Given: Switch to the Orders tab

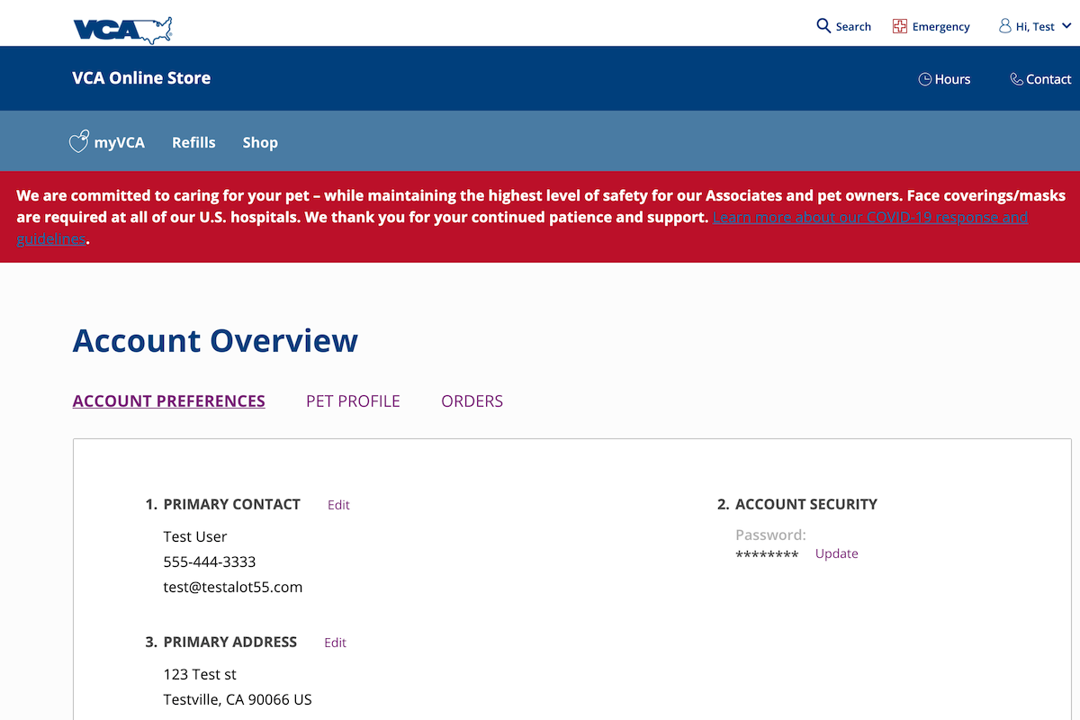Looking at the screenshot, I should coord(472,401).
